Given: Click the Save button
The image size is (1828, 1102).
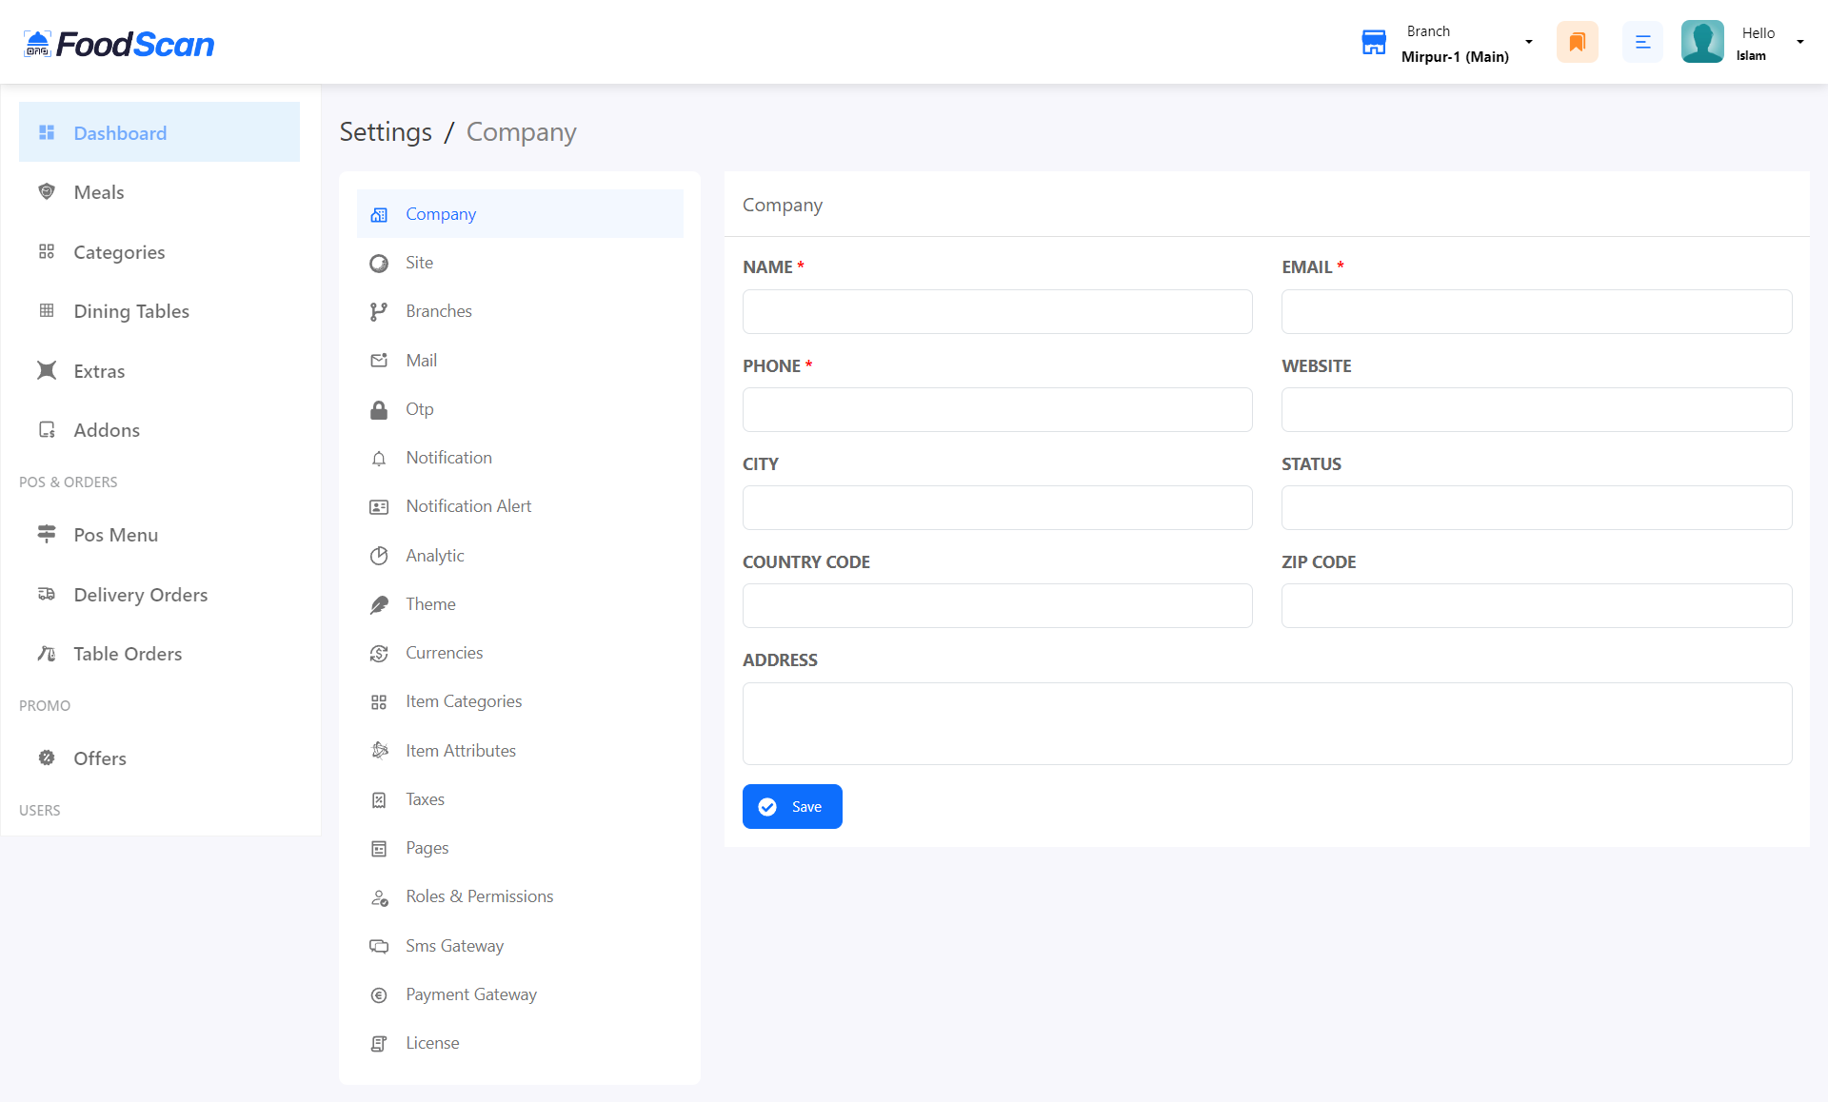Looking at the screenshot, I should (x=791, y=806).
